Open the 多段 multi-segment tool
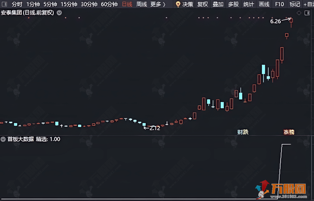 click(234, 4)
